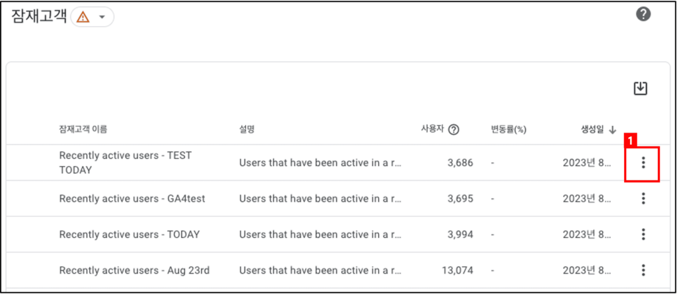Select Recently active users - TODAY audience
The height and width of the screenshot is (294, 677).
130,235
